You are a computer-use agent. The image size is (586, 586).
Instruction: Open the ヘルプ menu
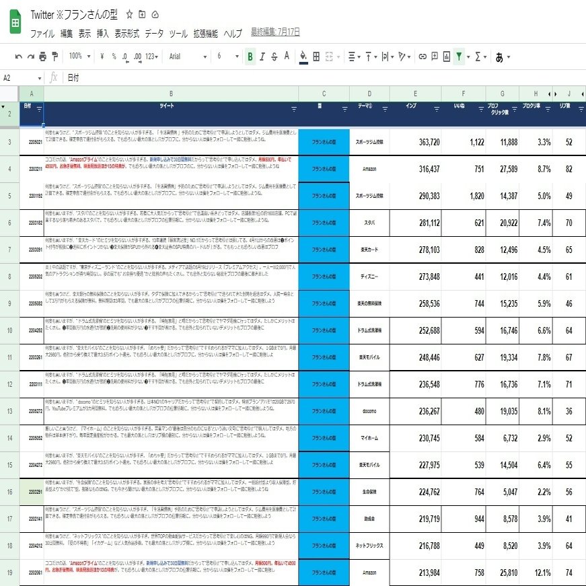coord(233,34)
